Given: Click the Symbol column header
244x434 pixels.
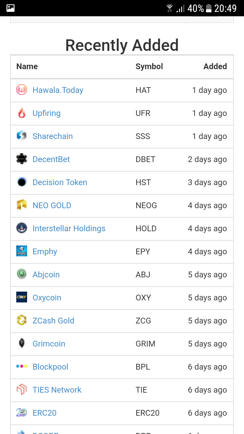Looking at the screenshot, I should [149, 66].
